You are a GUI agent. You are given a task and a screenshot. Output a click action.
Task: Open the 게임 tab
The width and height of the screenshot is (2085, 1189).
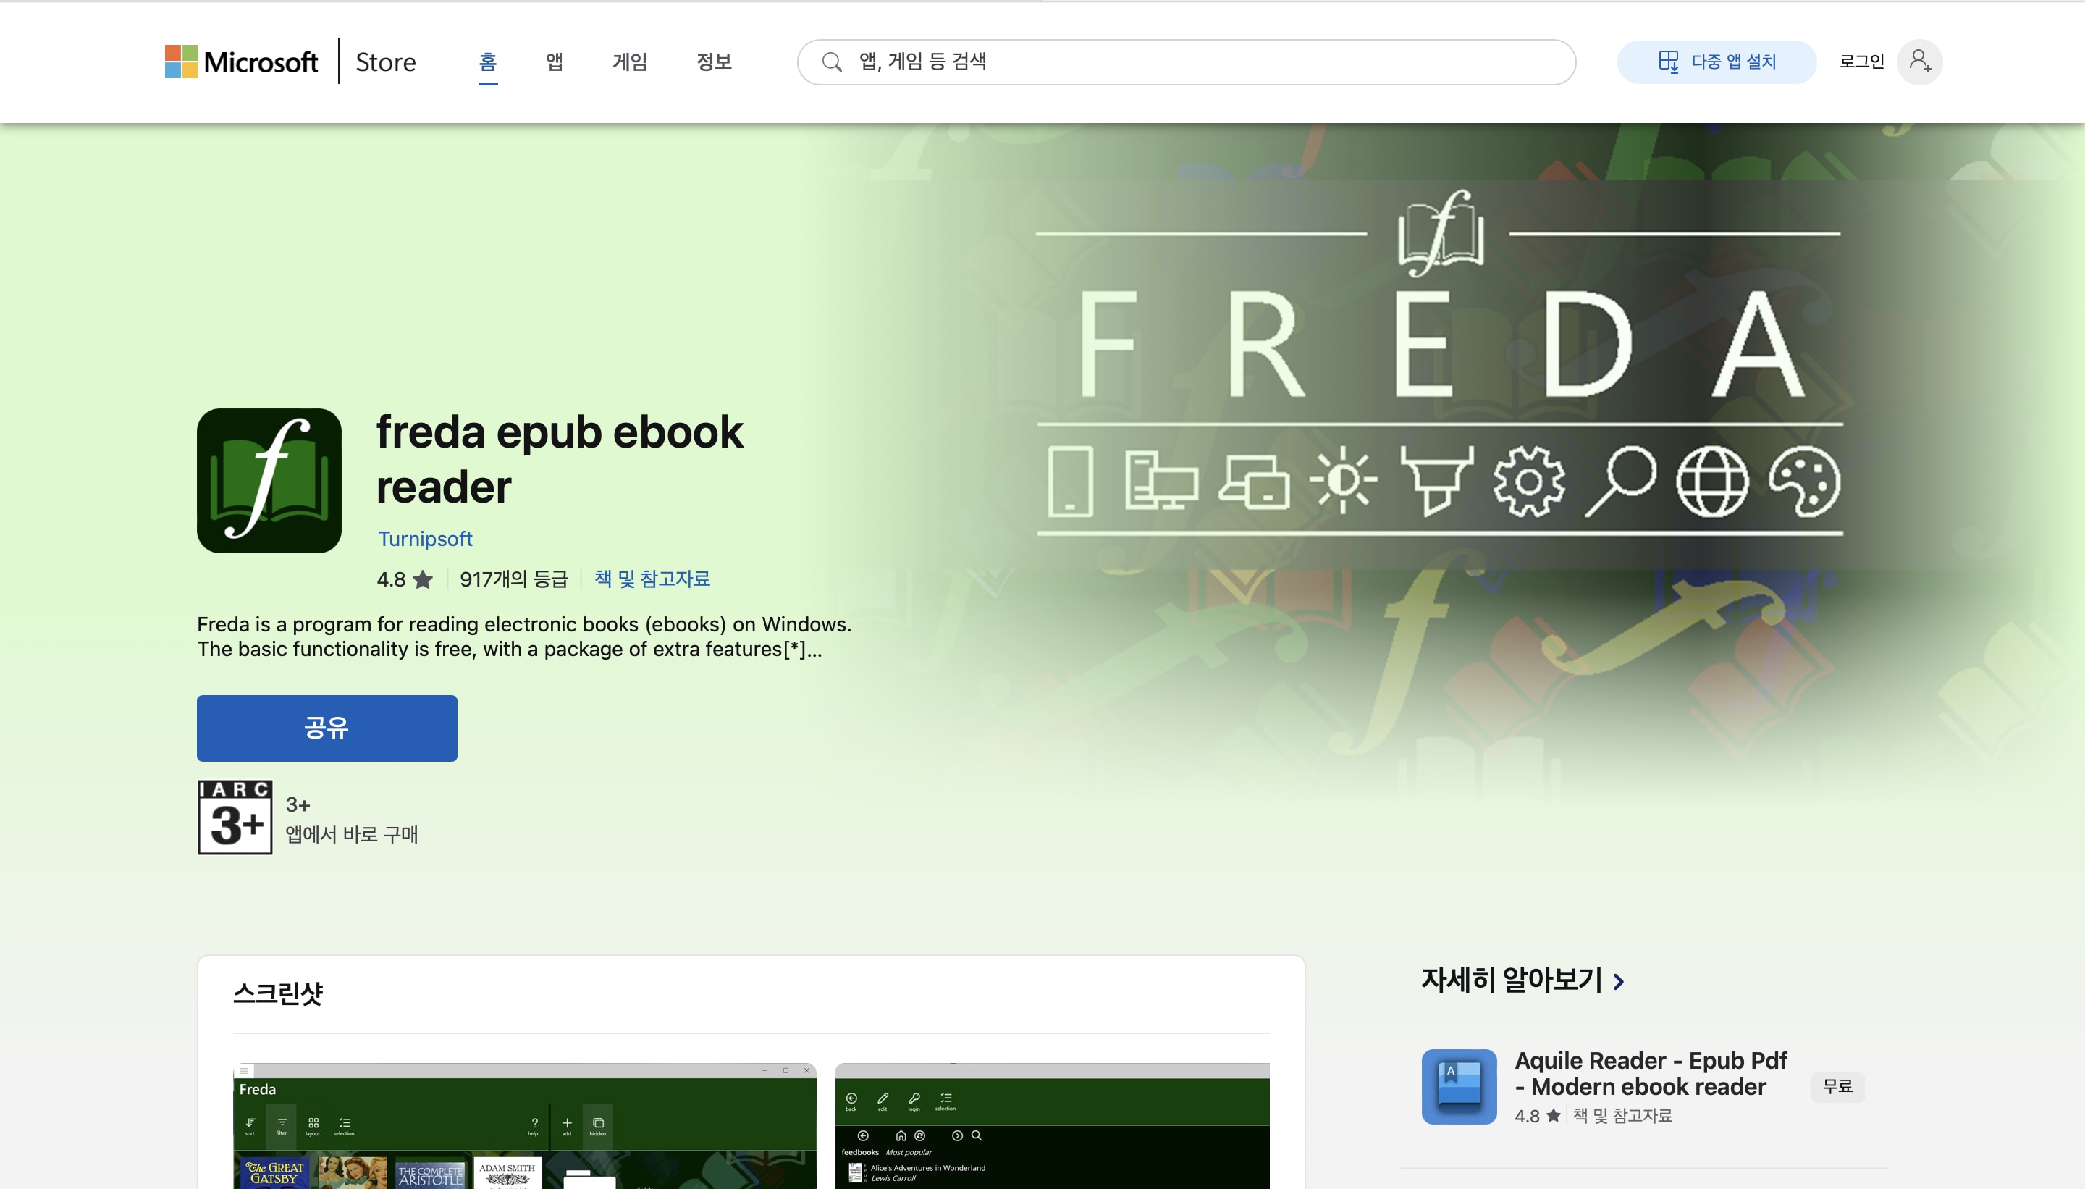pos(629,62)
